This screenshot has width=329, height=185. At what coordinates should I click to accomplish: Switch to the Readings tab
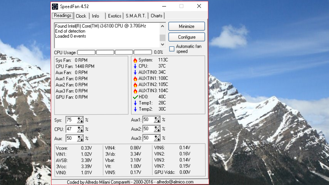[x=63, y=15]
